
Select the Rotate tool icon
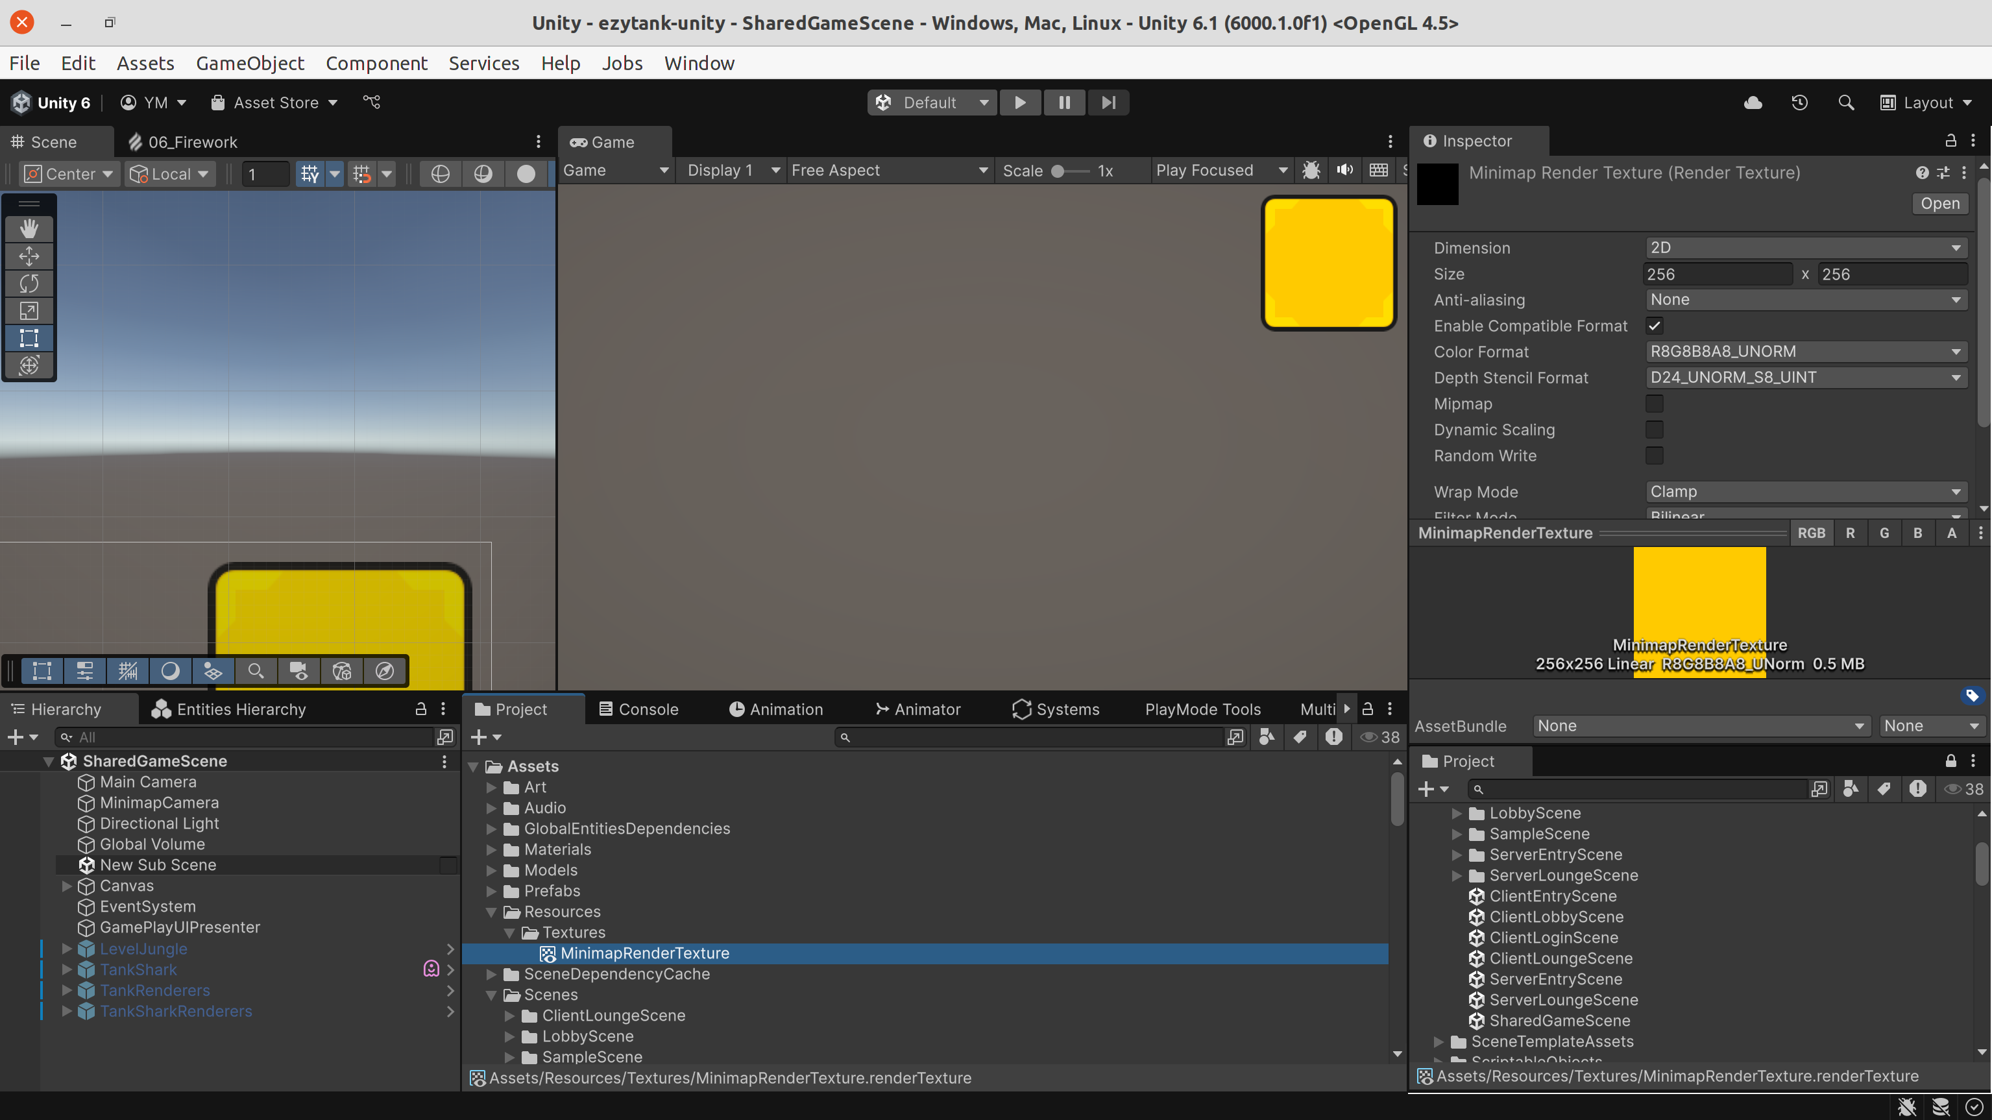click(29, 284)
